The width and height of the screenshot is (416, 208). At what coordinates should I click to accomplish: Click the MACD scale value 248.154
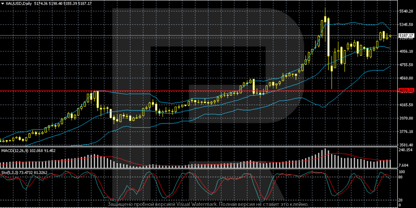point(406,150)
